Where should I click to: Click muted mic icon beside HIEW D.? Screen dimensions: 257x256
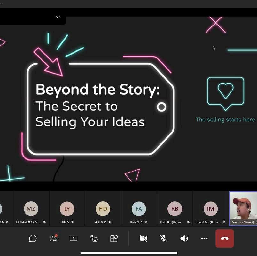point(110,222)
